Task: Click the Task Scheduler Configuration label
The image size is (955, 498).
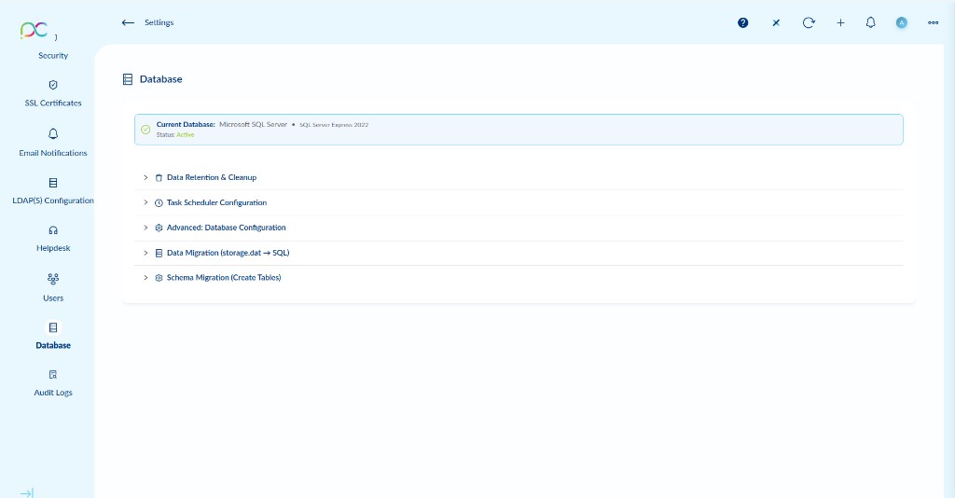Action: [x=216, y=202]
